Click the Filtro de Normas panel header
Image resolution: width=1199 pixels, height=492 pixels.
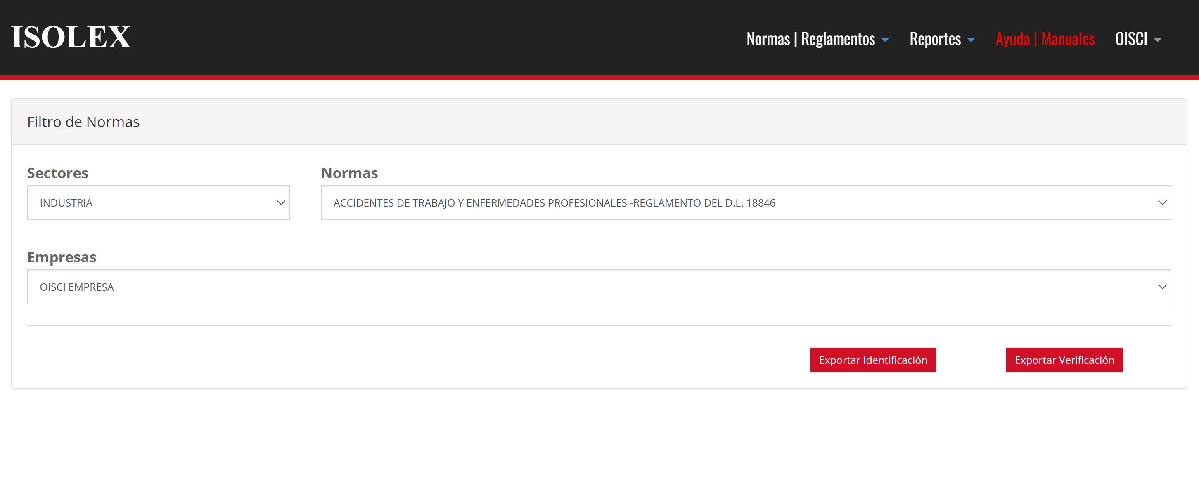point(83,122)
